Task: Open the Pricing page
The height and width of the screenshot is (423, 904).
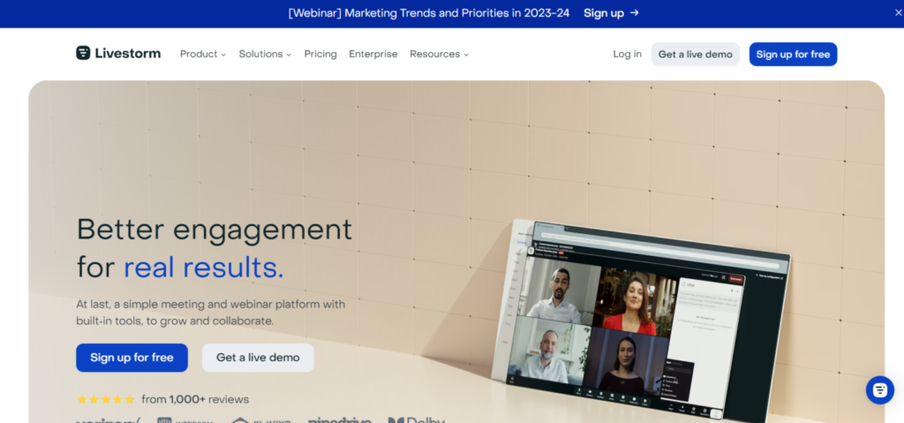Action: point(320,54)
